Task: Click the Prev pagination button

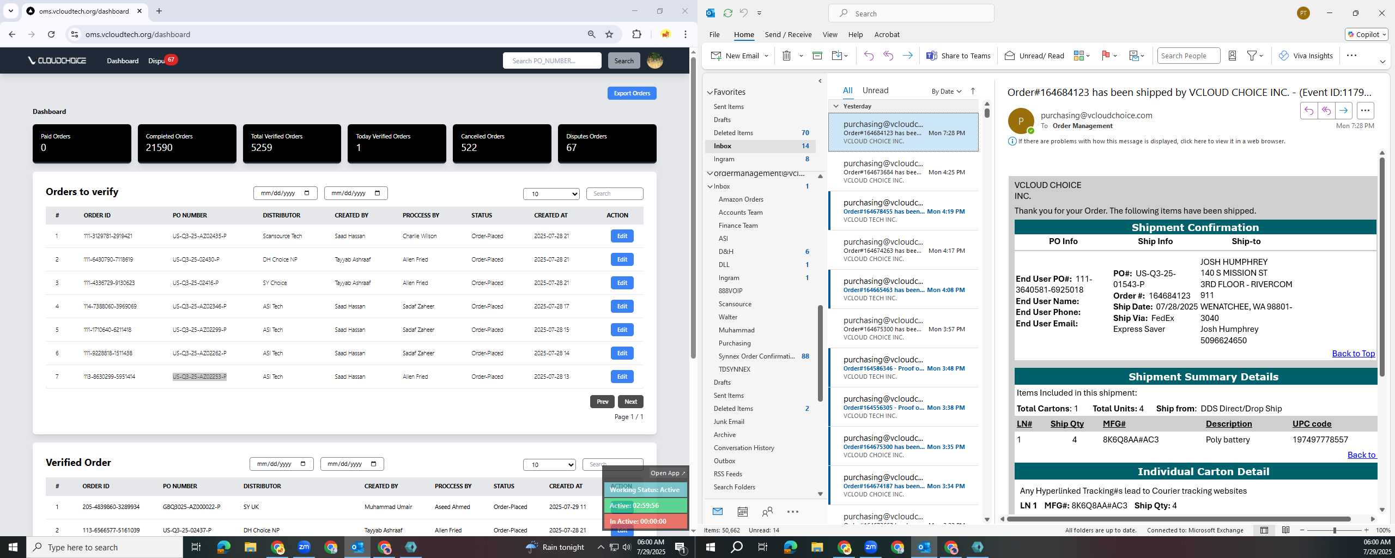Action: (602, 402)
